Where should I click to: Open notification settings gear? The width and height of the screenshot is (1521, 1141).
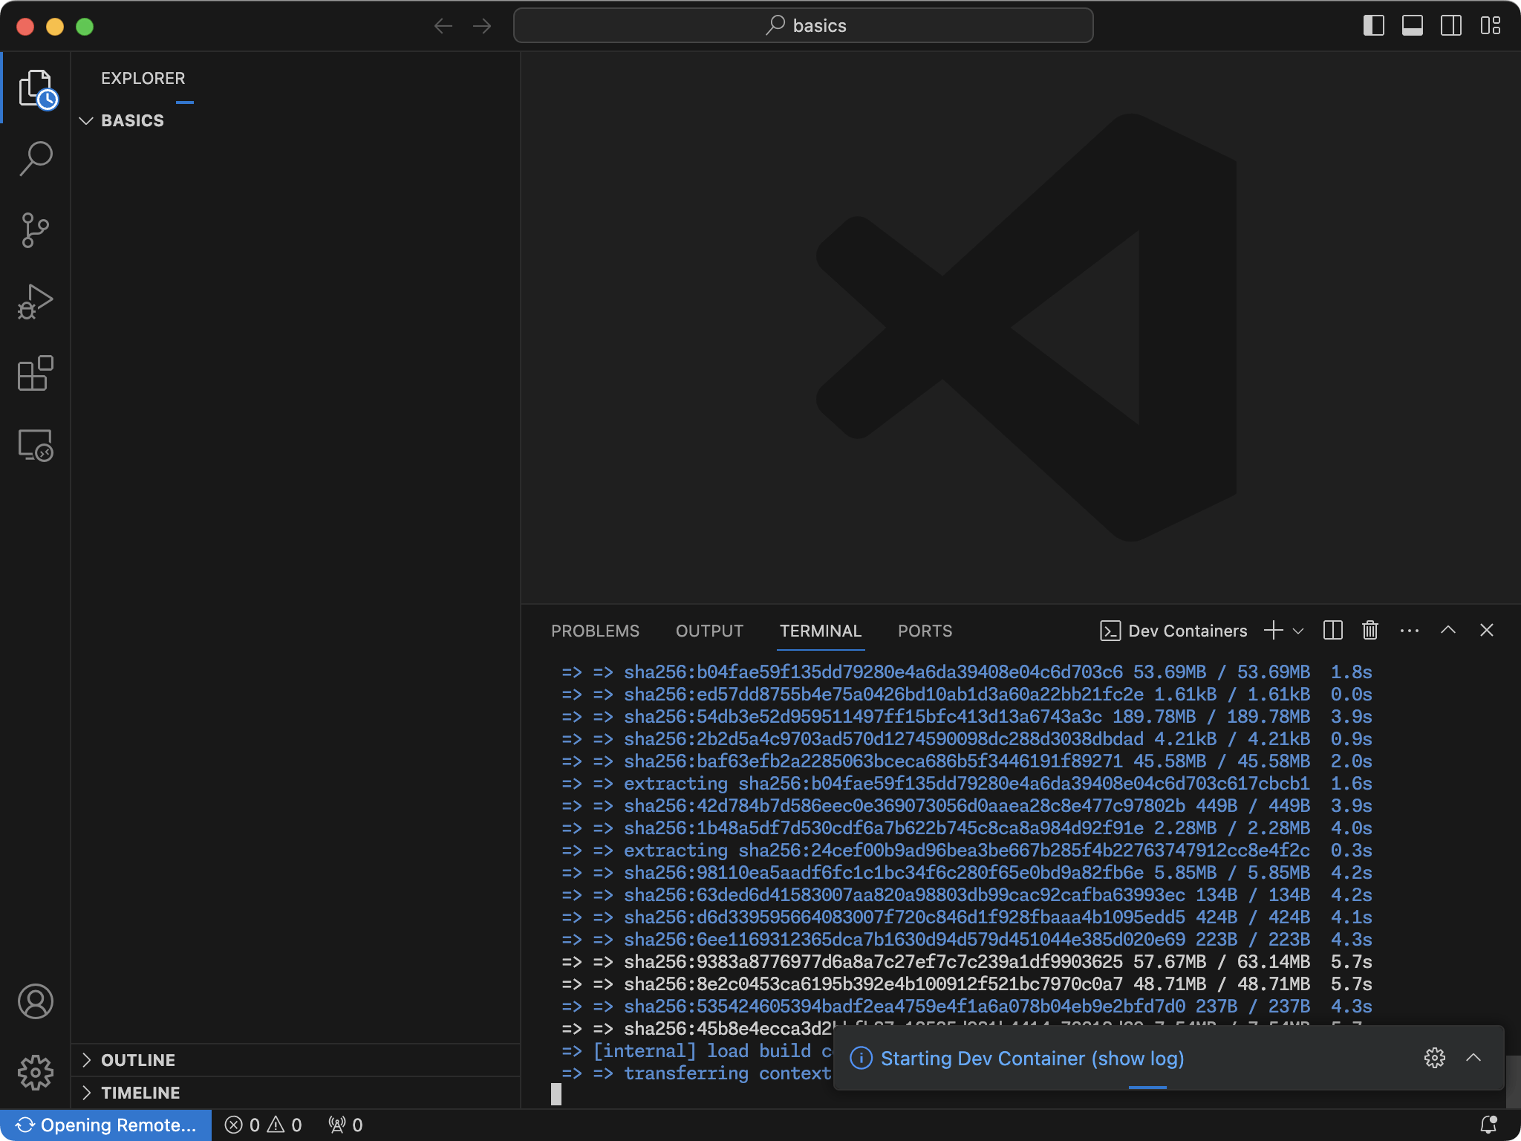pos(1435,1058)
